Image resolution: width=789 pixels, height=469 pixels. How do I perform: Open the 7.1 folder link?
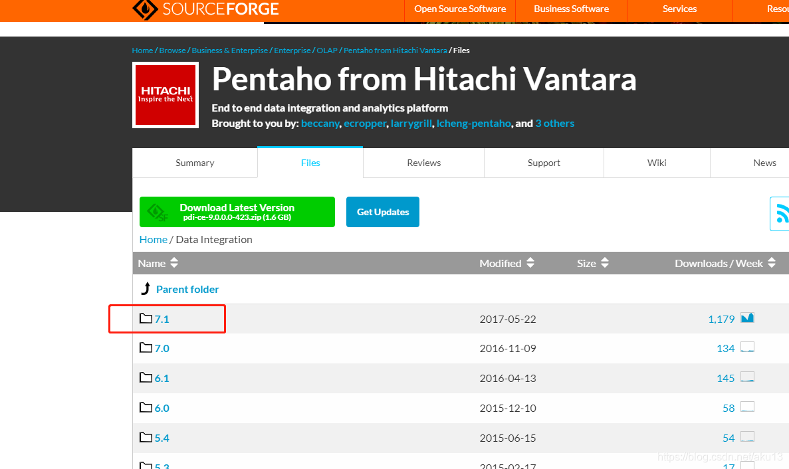162,319
